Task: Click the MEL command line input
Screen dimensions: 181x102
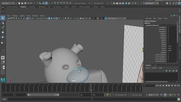Action: tap(50, 99)
